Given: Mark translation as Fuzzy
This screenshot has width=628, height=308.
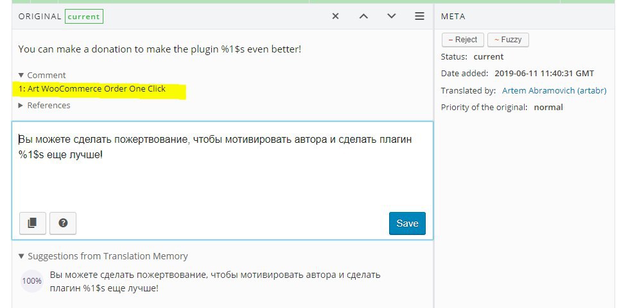Looking at the screenshot, I should [x=508, y=40].
